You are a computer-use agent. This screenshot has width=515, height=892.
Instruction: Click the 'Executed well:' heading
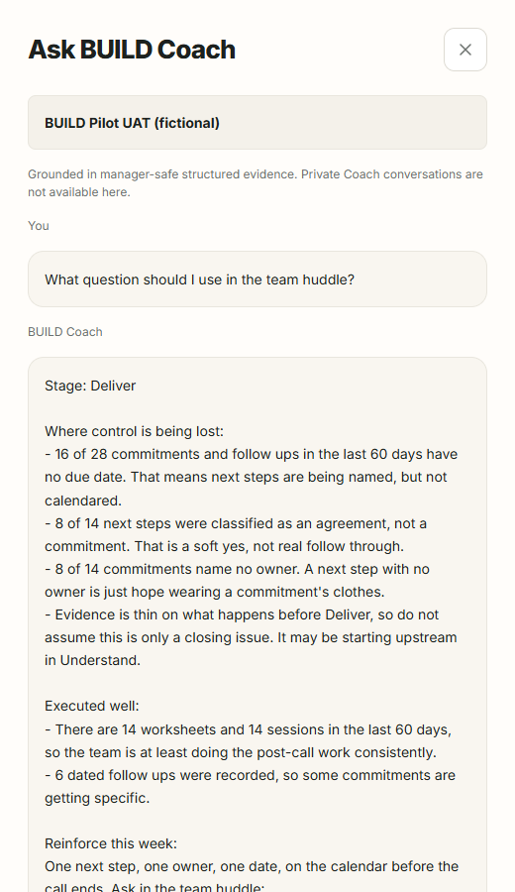[92, 706]
